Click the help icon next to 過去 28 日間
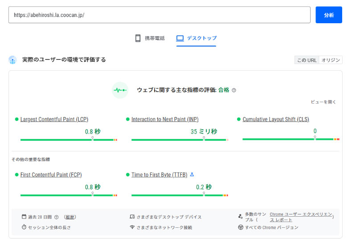Screen dimensions: 348x243 tap(57, 217)
